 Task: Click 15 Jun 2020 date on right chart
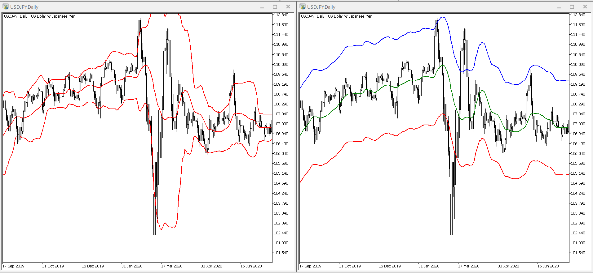pyautogui.click(x=548, y=266)
